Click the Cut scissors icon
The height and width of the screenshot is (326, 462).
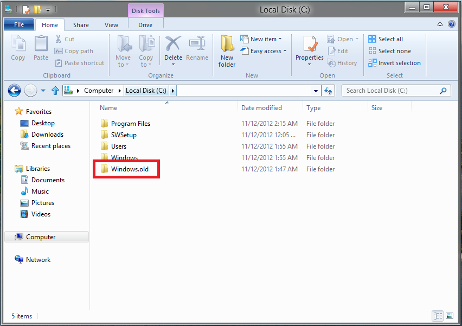click(59, 39)
